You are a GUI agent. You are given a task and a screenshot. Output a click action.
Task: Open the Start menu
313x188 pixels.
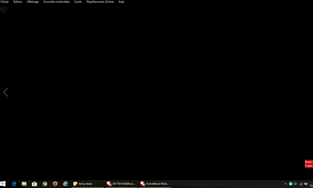[3, 184]
